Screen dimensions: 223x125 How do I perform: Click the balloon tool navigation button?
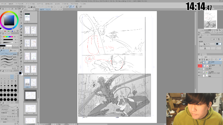(x=216, y=48)
